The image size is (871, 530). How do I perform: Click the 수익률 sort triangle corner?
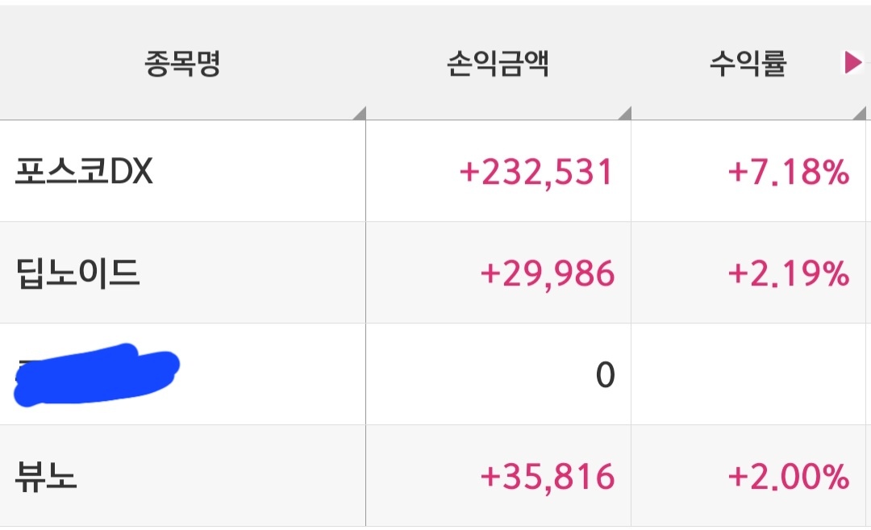pos(861,114)
